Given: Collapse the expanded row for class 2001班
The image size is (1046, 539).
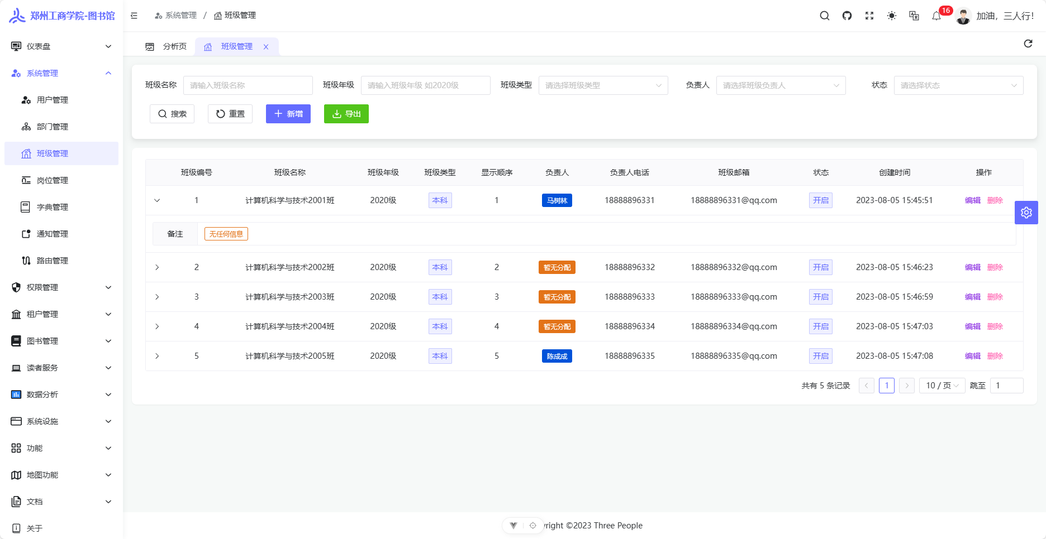Looking at the screenshot, I should point(157,200).
